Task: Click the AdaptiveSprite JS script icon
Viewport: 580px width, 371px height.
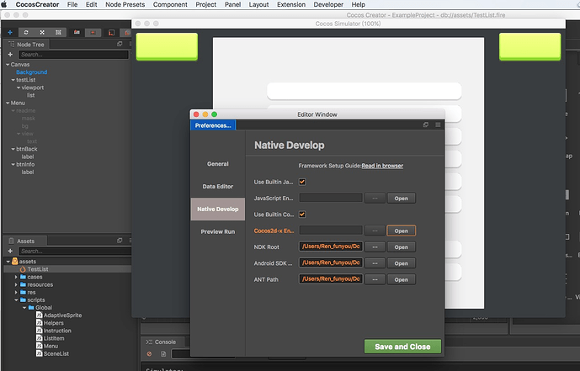Action: click(x=40, y=315)
